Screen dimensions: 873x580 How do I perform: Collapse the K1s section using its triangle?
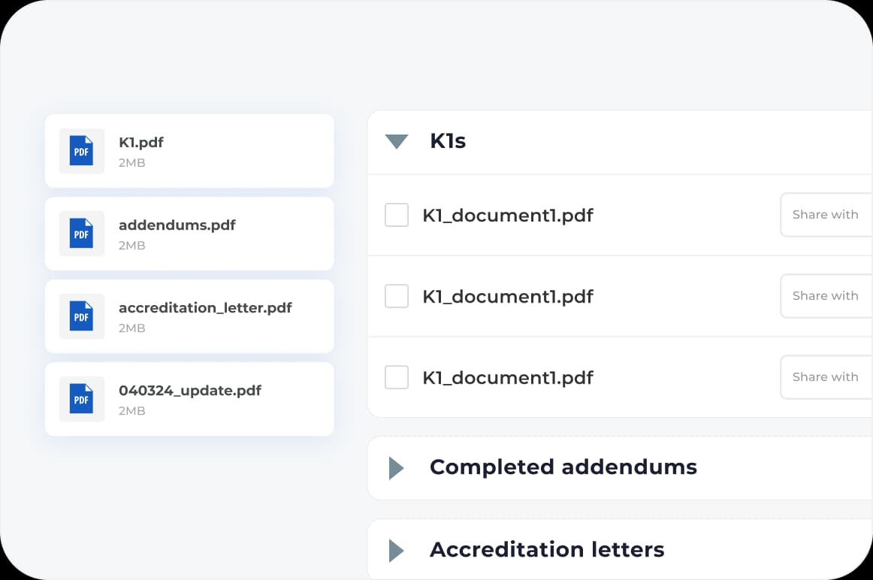tap(396, 141)
